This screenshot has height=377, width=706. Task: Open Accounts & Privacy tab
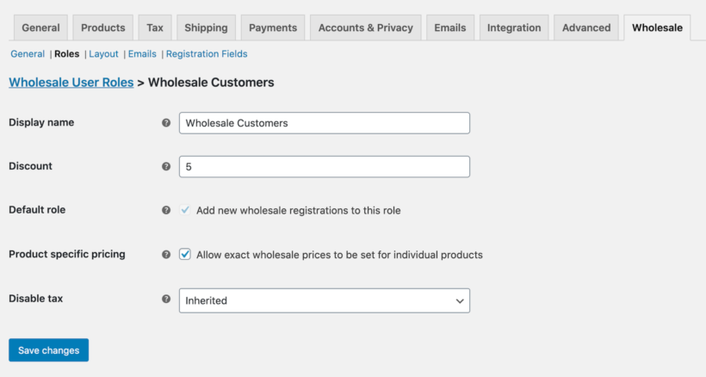(x=365, y=28)
